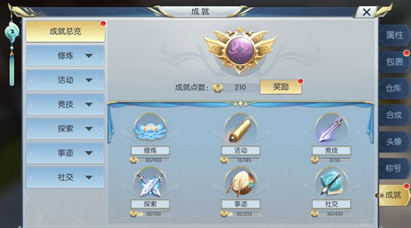The image size is (411, 228).
Task: Claim rewards with the 奖励 button
Action: [281, 87]
